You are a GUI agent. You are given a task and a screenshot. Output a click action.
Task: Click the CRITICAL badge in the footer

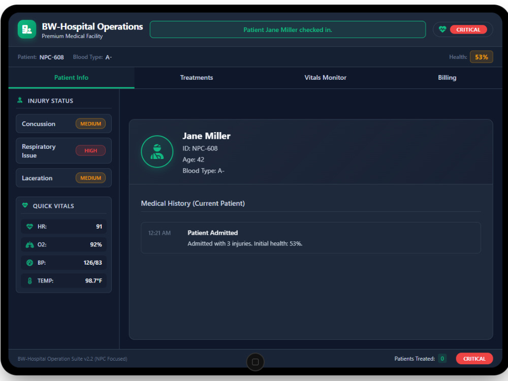pos(474,359)
